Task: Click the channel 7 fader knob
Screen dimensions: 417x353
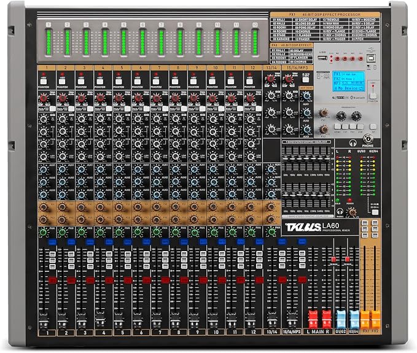Action: click(156, 320)
